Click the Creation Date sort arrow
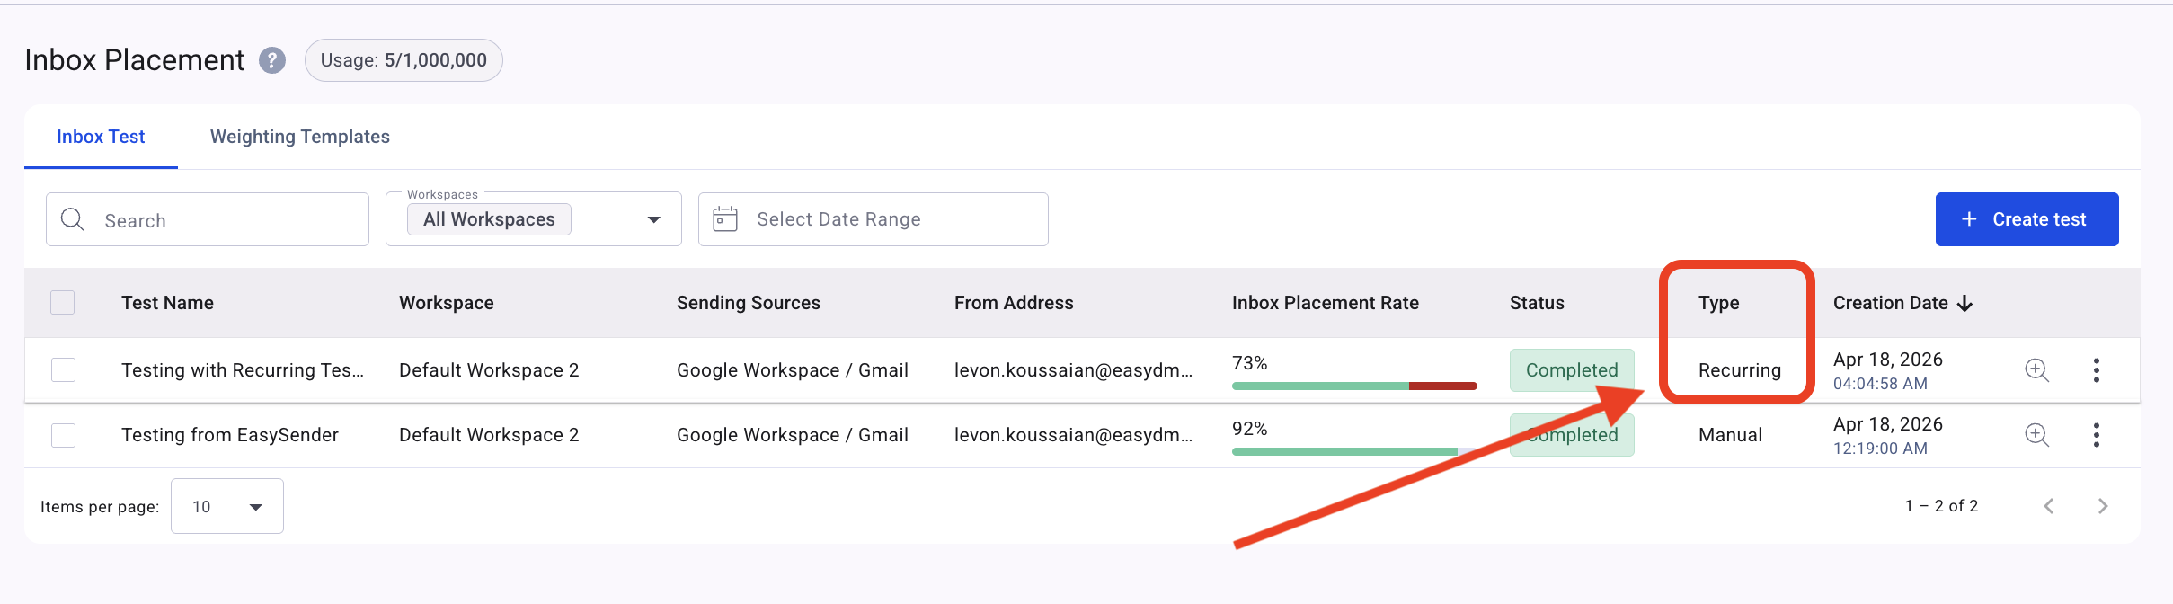Screen dimensions: 2173x604 pos(1965,304)
